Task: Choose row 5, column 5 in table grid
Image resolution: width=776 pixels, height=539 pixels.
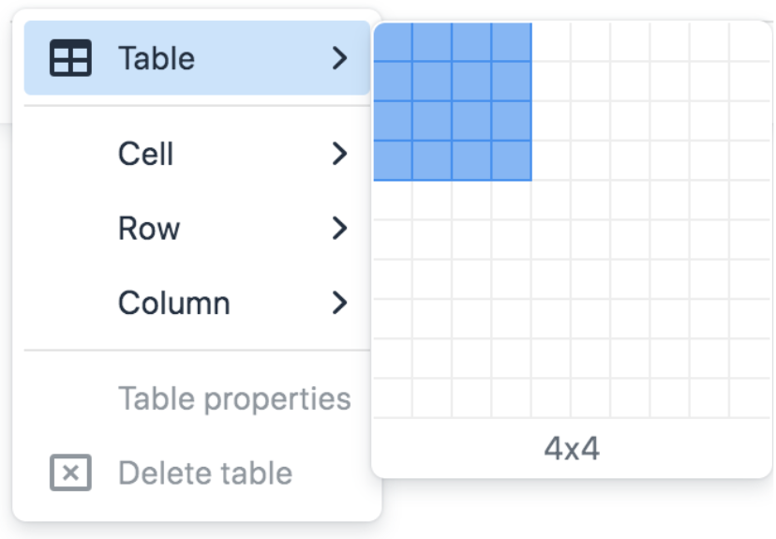Action: click(551, 200)
